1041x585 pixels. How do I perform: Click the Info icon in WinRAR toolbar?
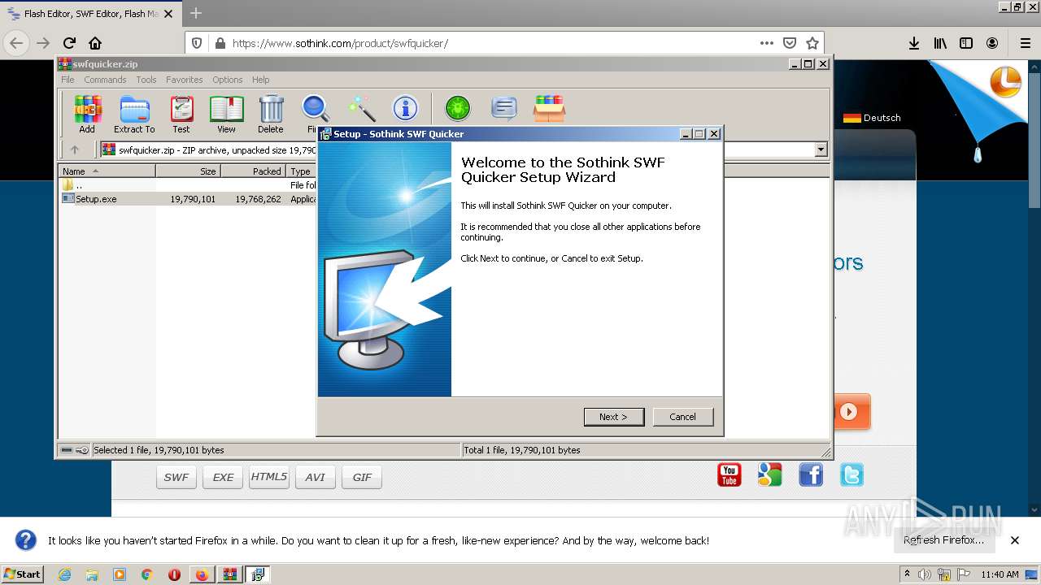[405, 108]
